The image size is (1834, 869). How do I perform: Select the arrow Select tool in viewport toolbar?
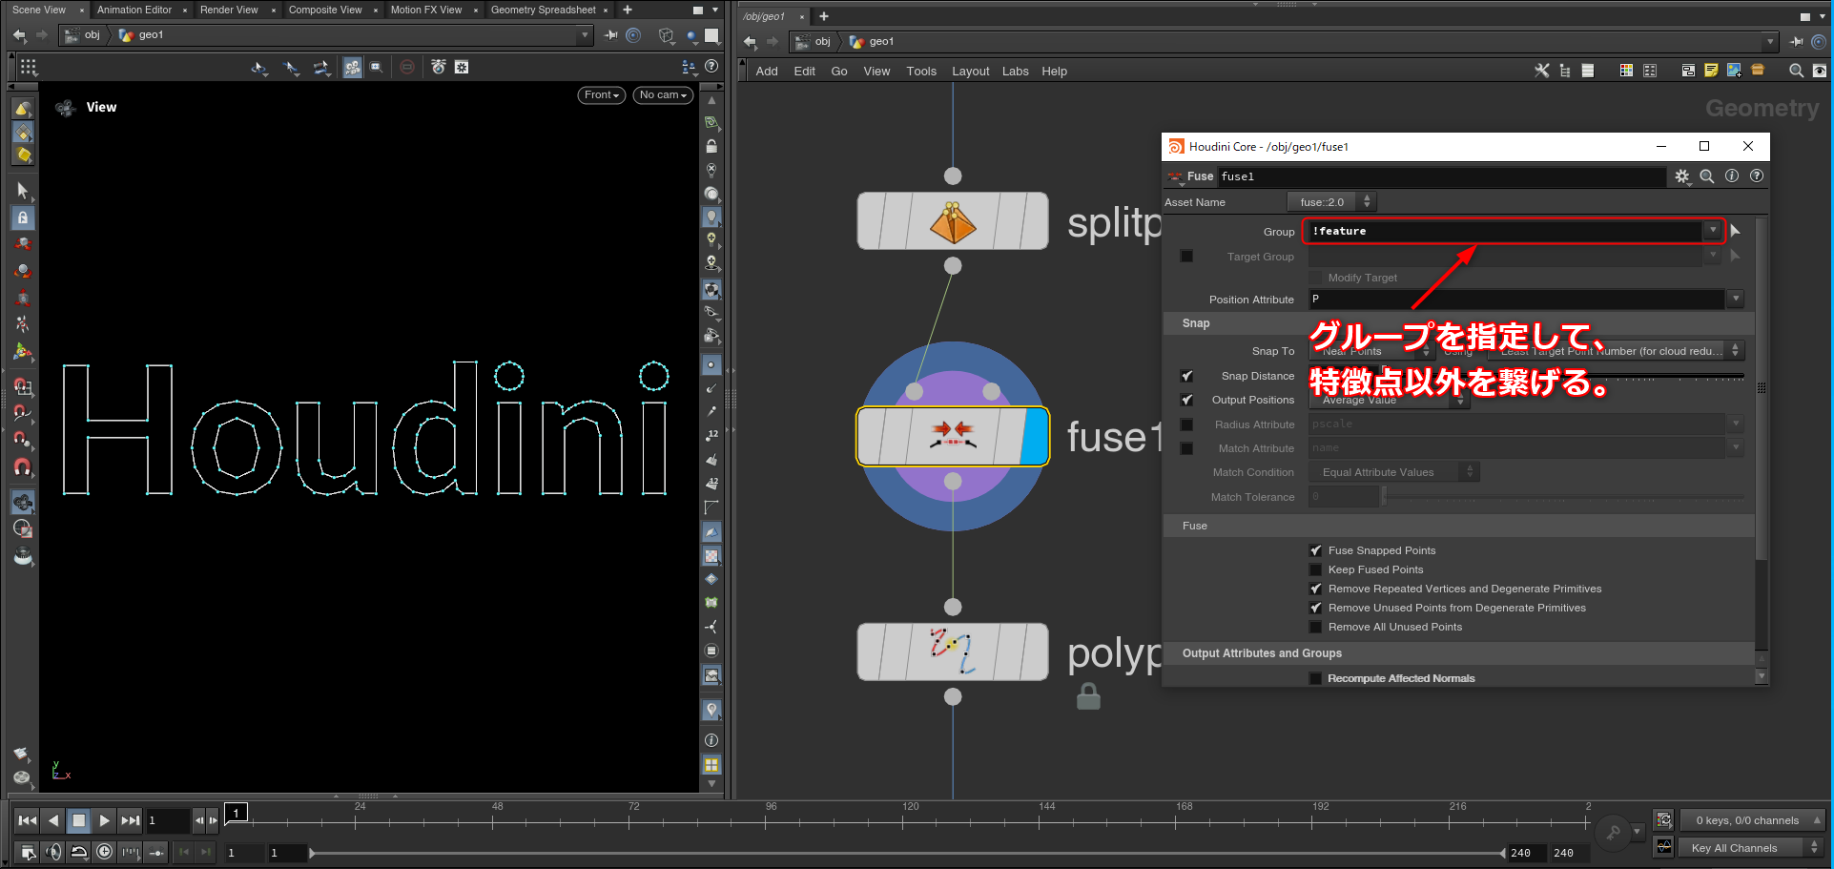point(23,191)
